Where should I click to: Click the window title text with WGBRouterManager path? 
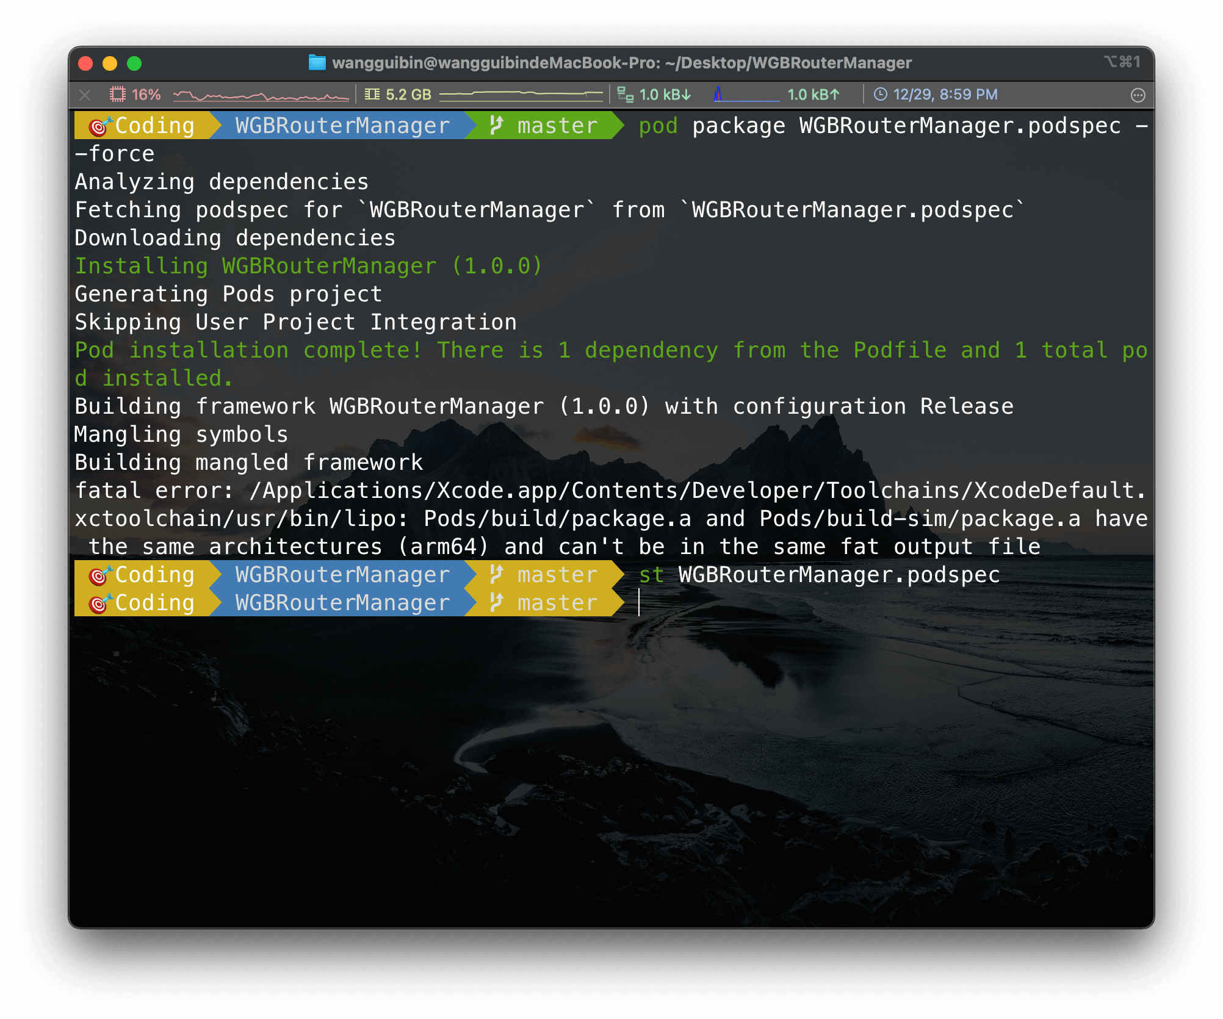622,63
